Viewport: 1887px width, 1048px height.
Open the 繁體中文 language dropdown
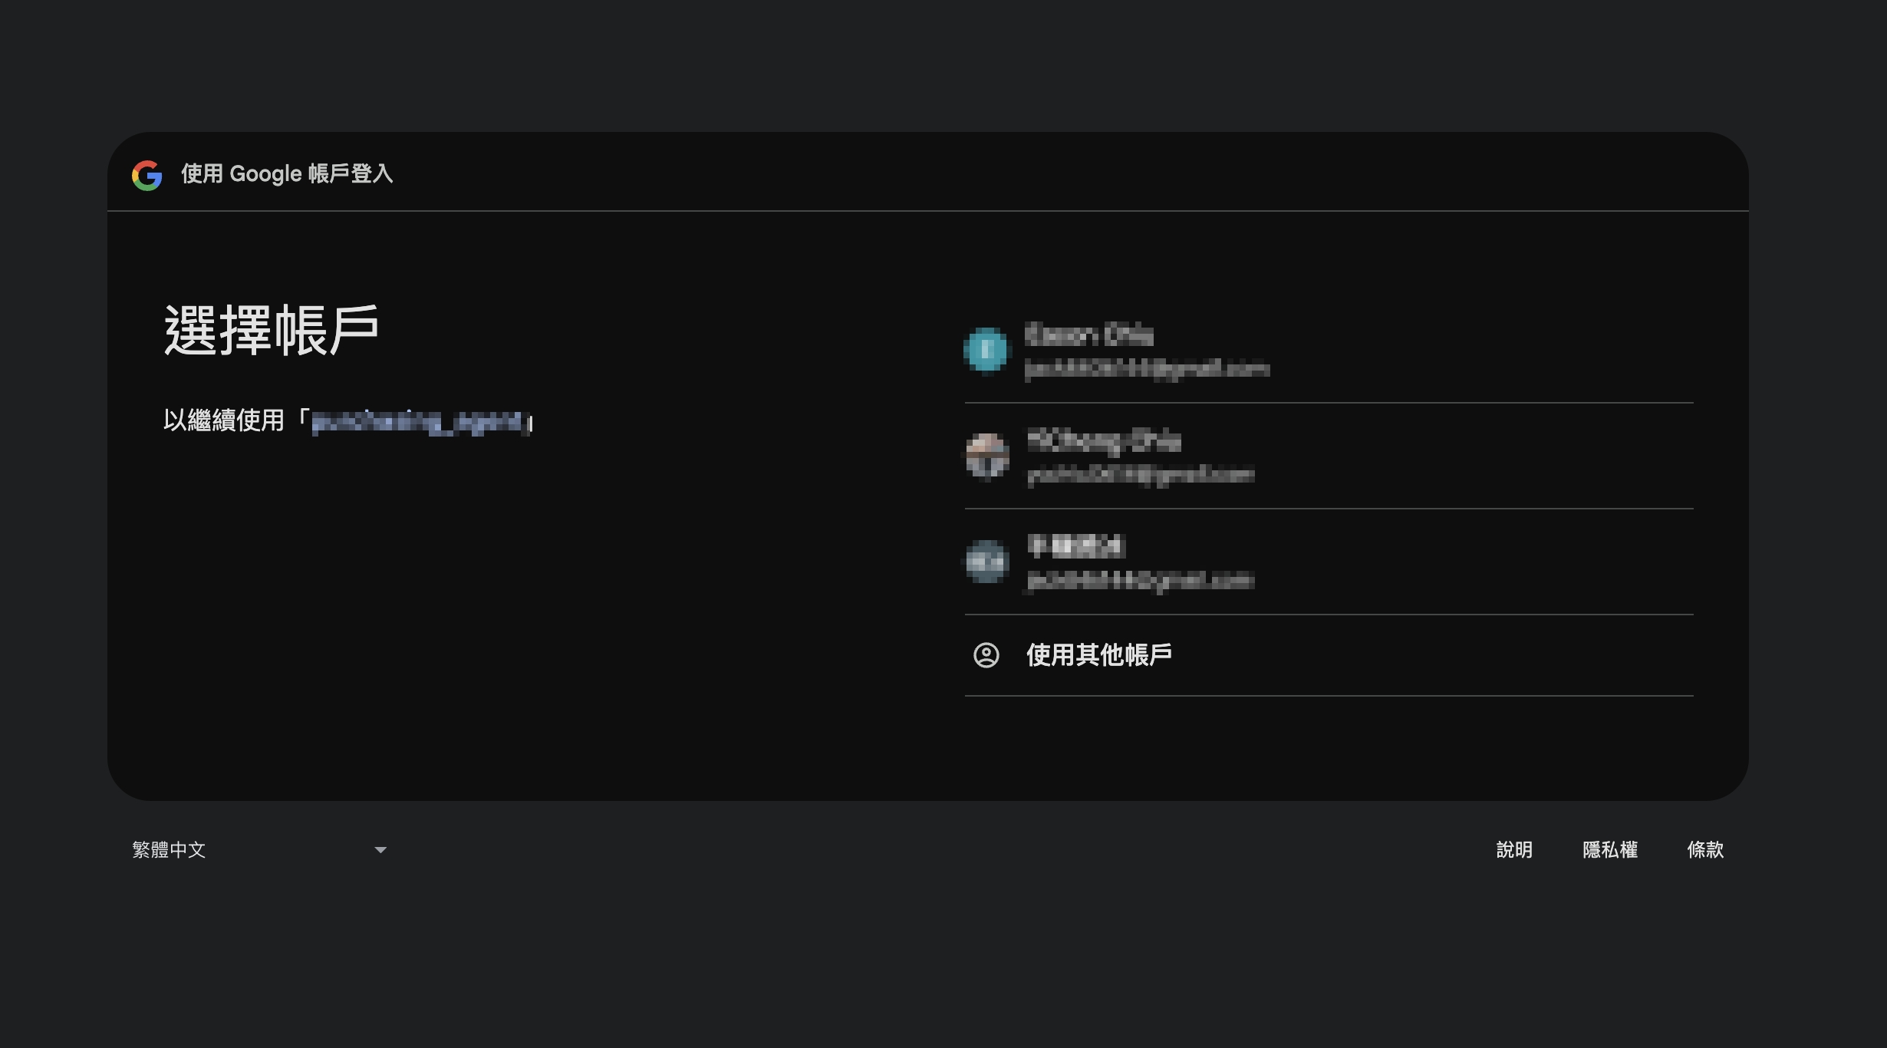coord(169,850)
